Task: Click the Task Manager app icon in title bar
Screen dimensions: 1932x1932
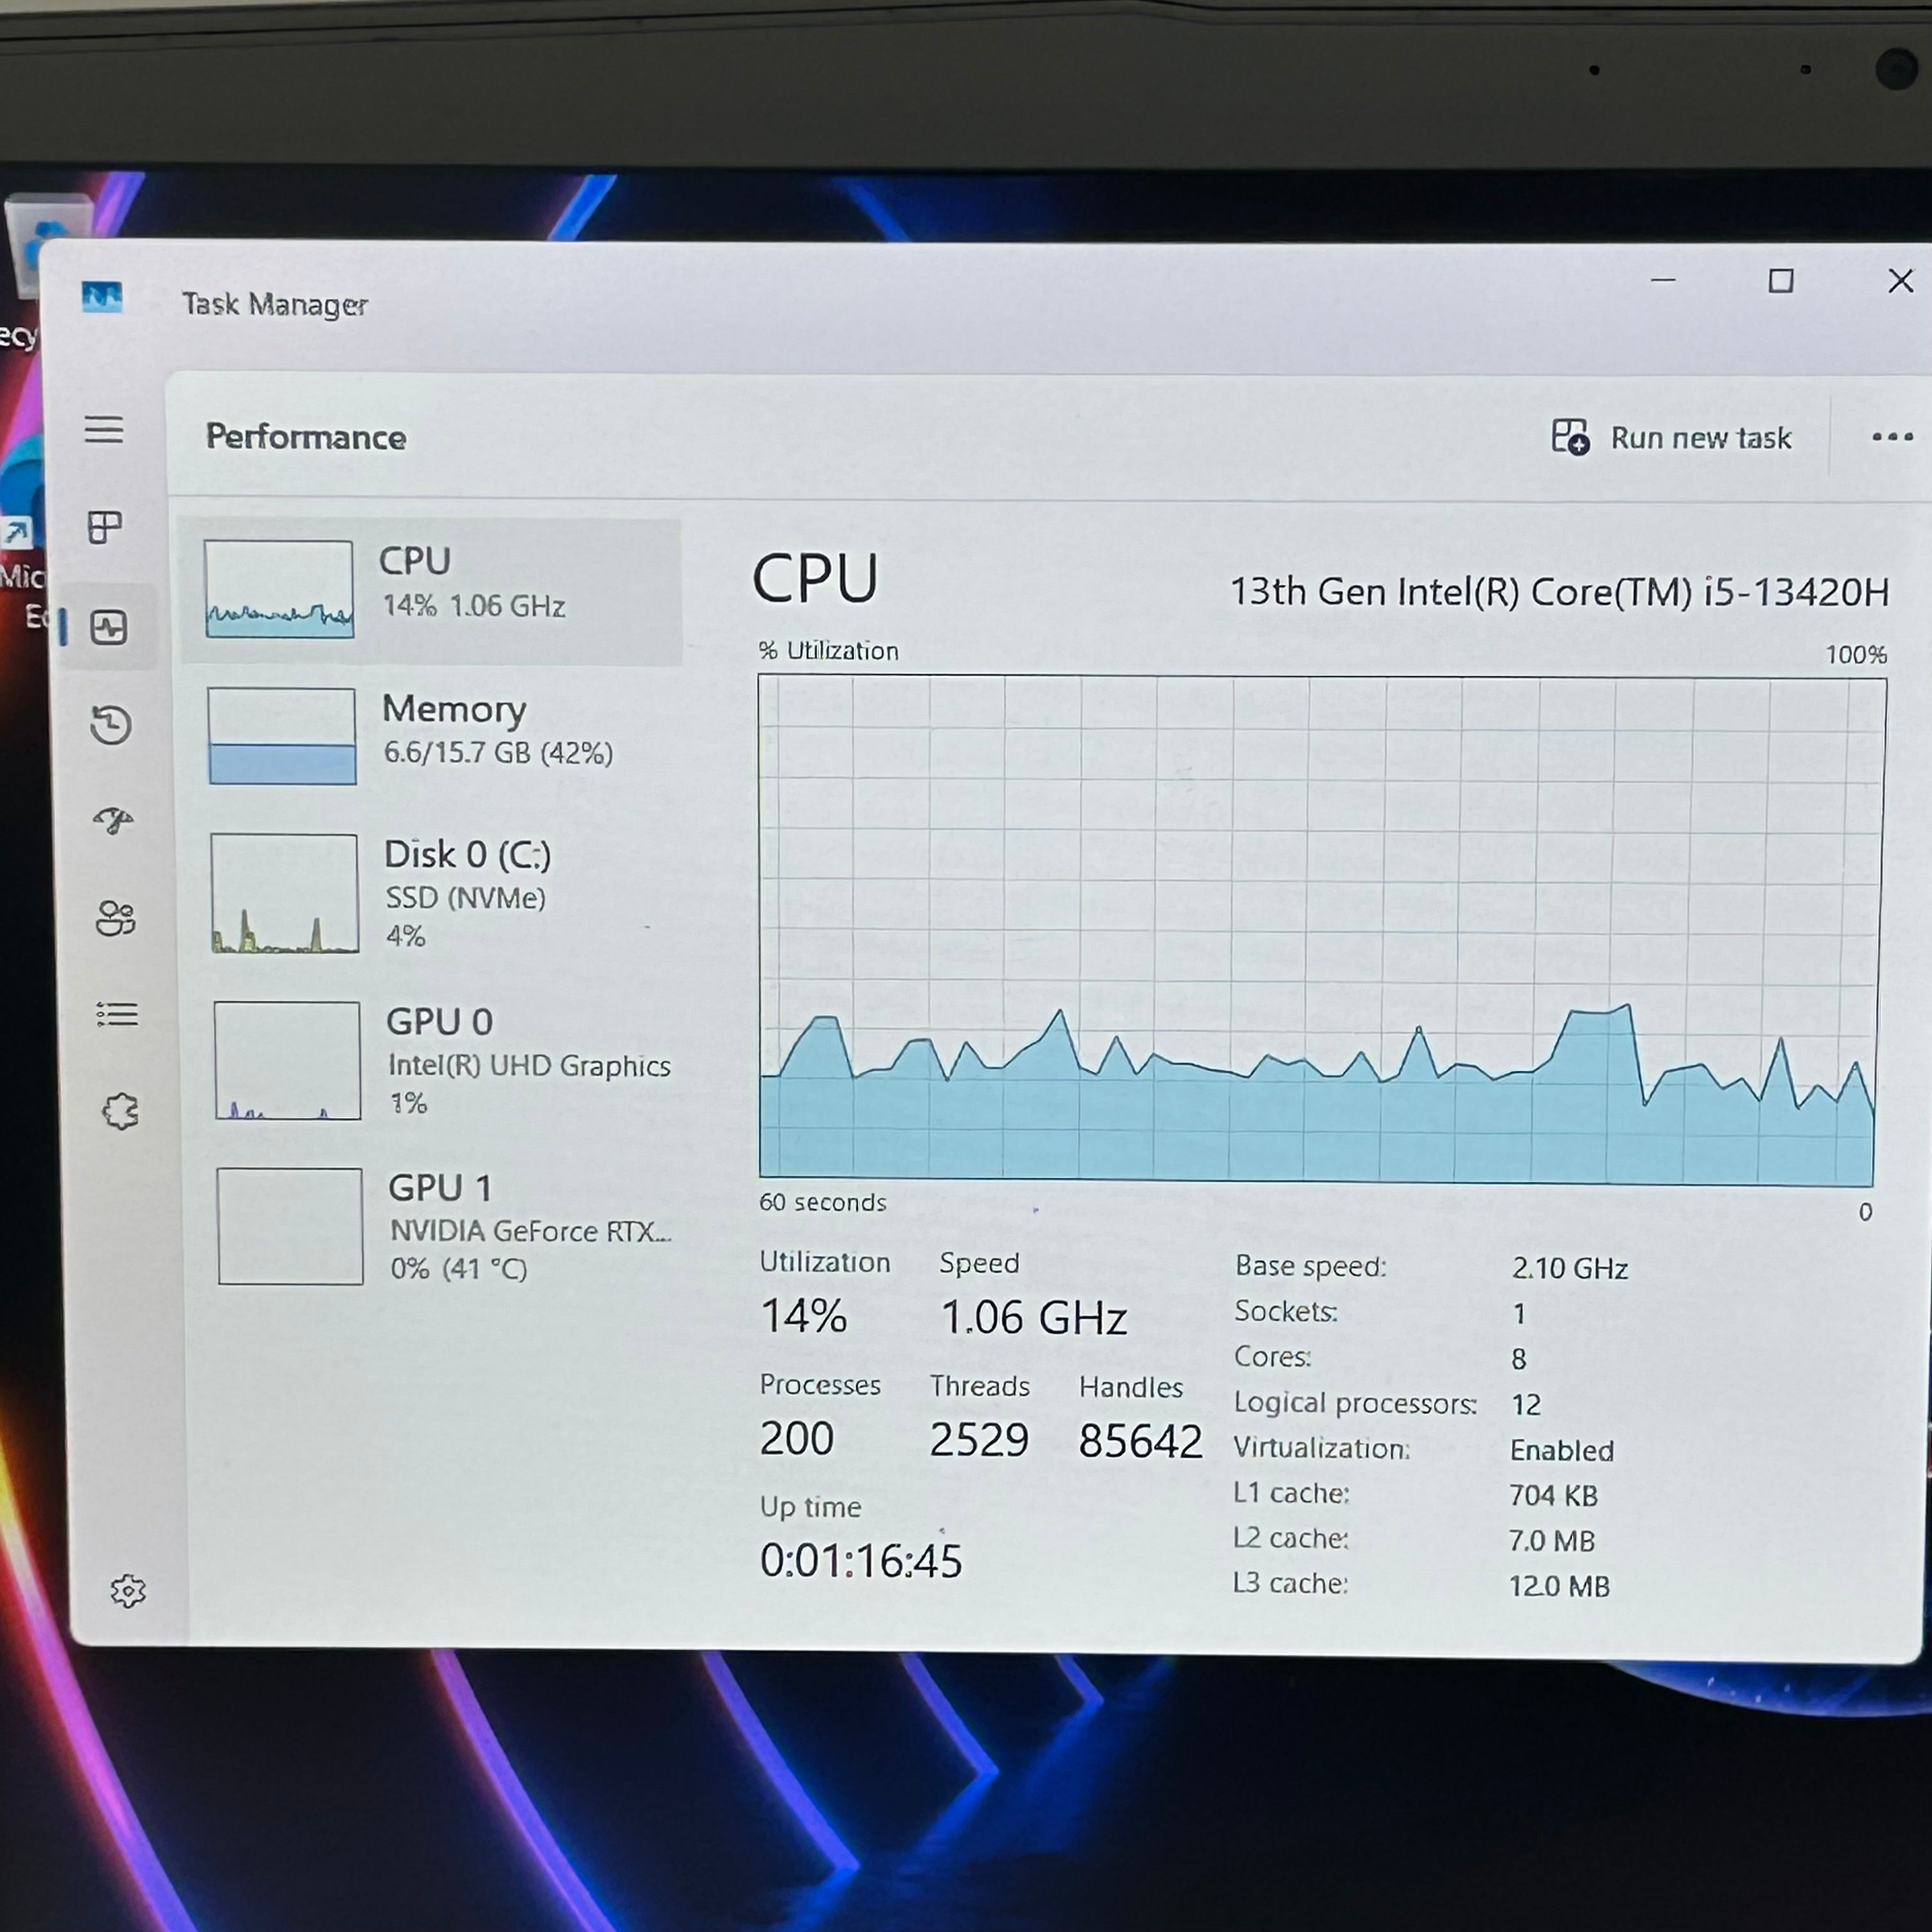Action: point(102,297)
